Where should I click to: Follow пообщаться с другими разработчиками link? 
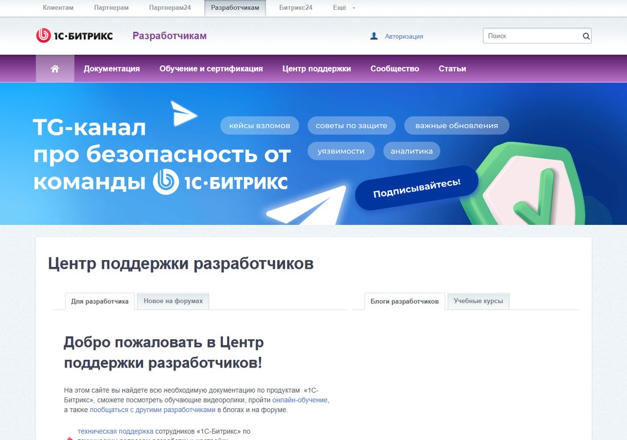coord(152,410)
